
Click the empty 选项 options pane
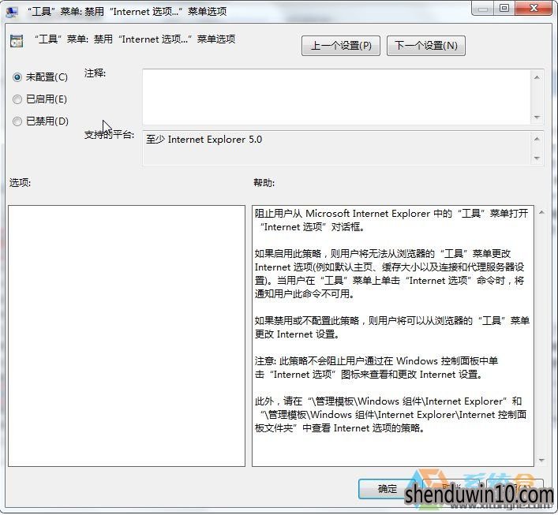click(127, 336)
